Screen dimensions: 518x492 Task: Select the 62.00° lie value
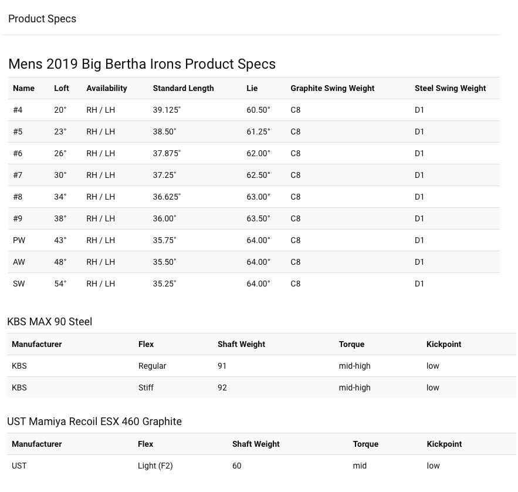pyautogui.click(x=258, y=153)
